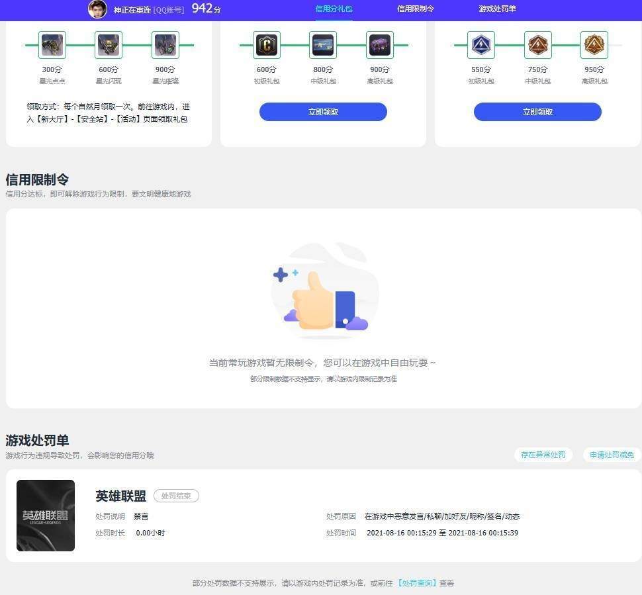Image resolution: width=642 pixels, height=595 pixels.
Task: Click the 领取方式 instructions text
Action: 108,113
